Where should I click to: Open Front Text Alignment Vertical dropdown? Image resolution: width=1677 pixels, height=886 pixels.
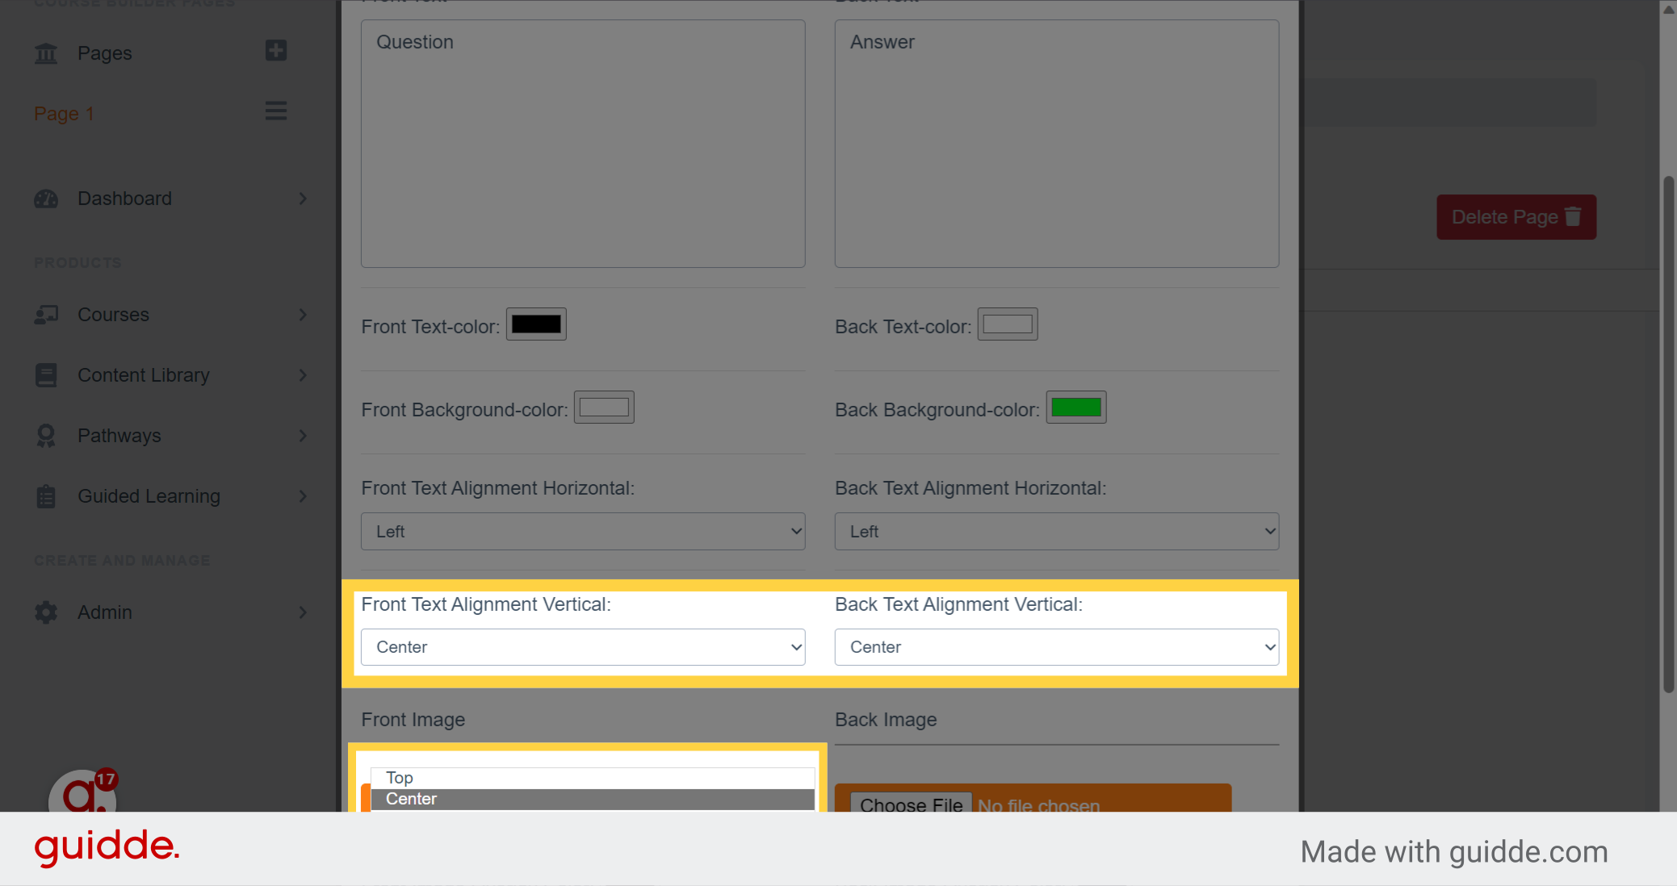[583, 647]
